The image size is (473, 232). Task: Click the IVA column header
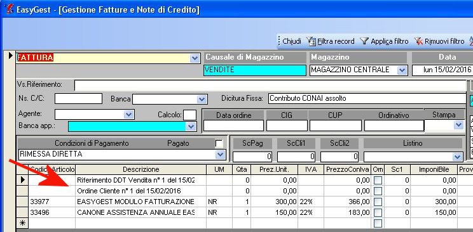tap(311, 169)
